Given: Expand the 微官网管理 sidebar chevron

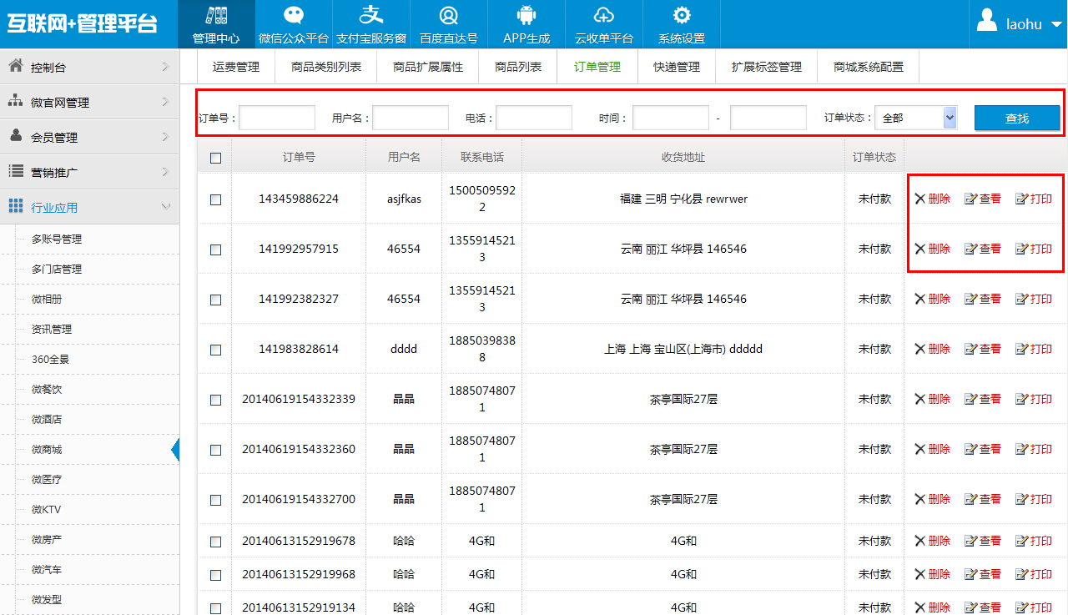Looking at the screenshot, I should pos(165,102).
